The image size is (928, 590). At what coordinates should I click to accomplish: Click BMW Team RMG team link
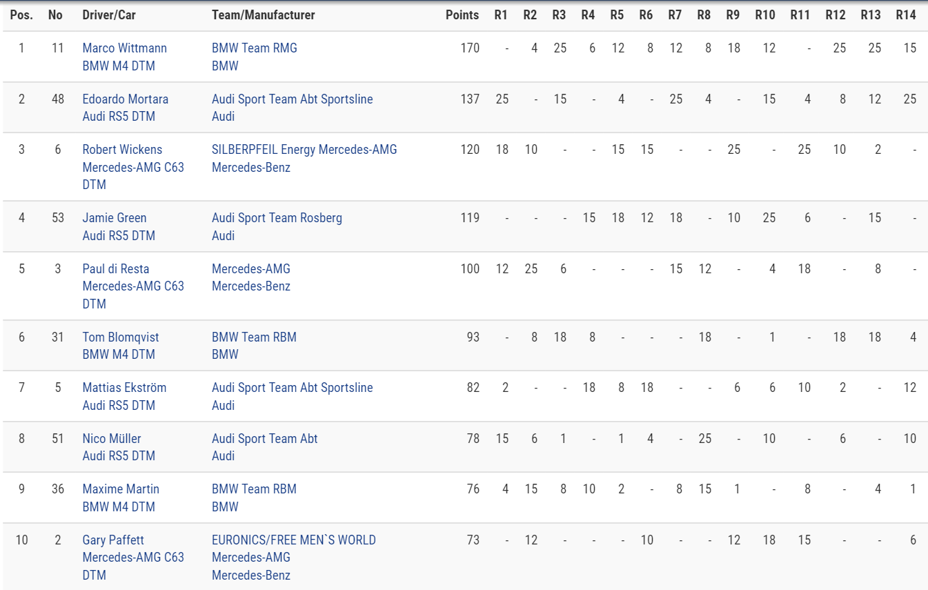point(255,48)
